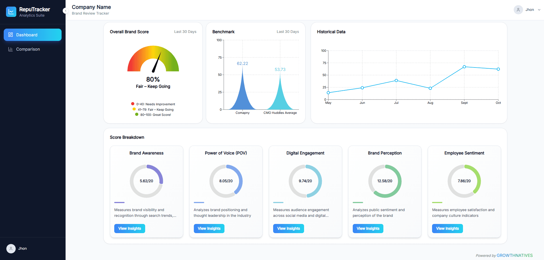Screen dimensions: 544x260
Task: View Insights for Employee Sentiment
Action: [x=447, y=229]
